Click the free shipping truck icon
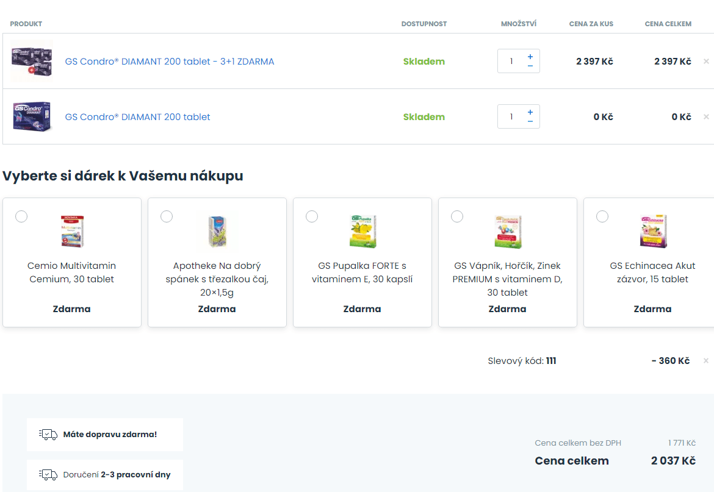The height and width of the screenshot is (492, 714). click(x=48, y=435)
